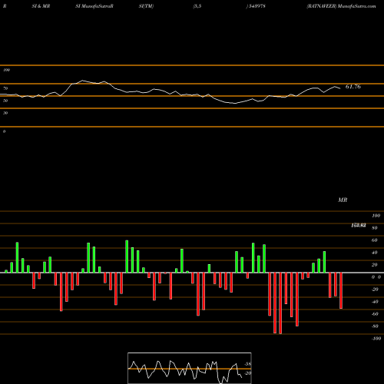Click the MR axis label -60

coord(375,314)
